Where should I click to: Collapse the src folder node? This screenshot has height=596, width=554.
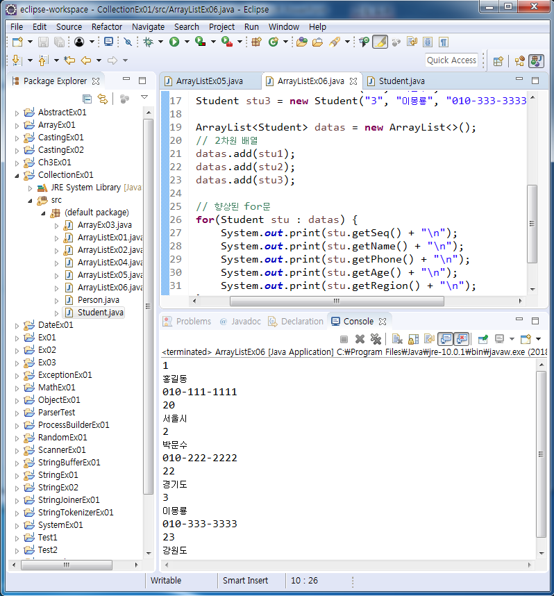[x=30, y=201]
